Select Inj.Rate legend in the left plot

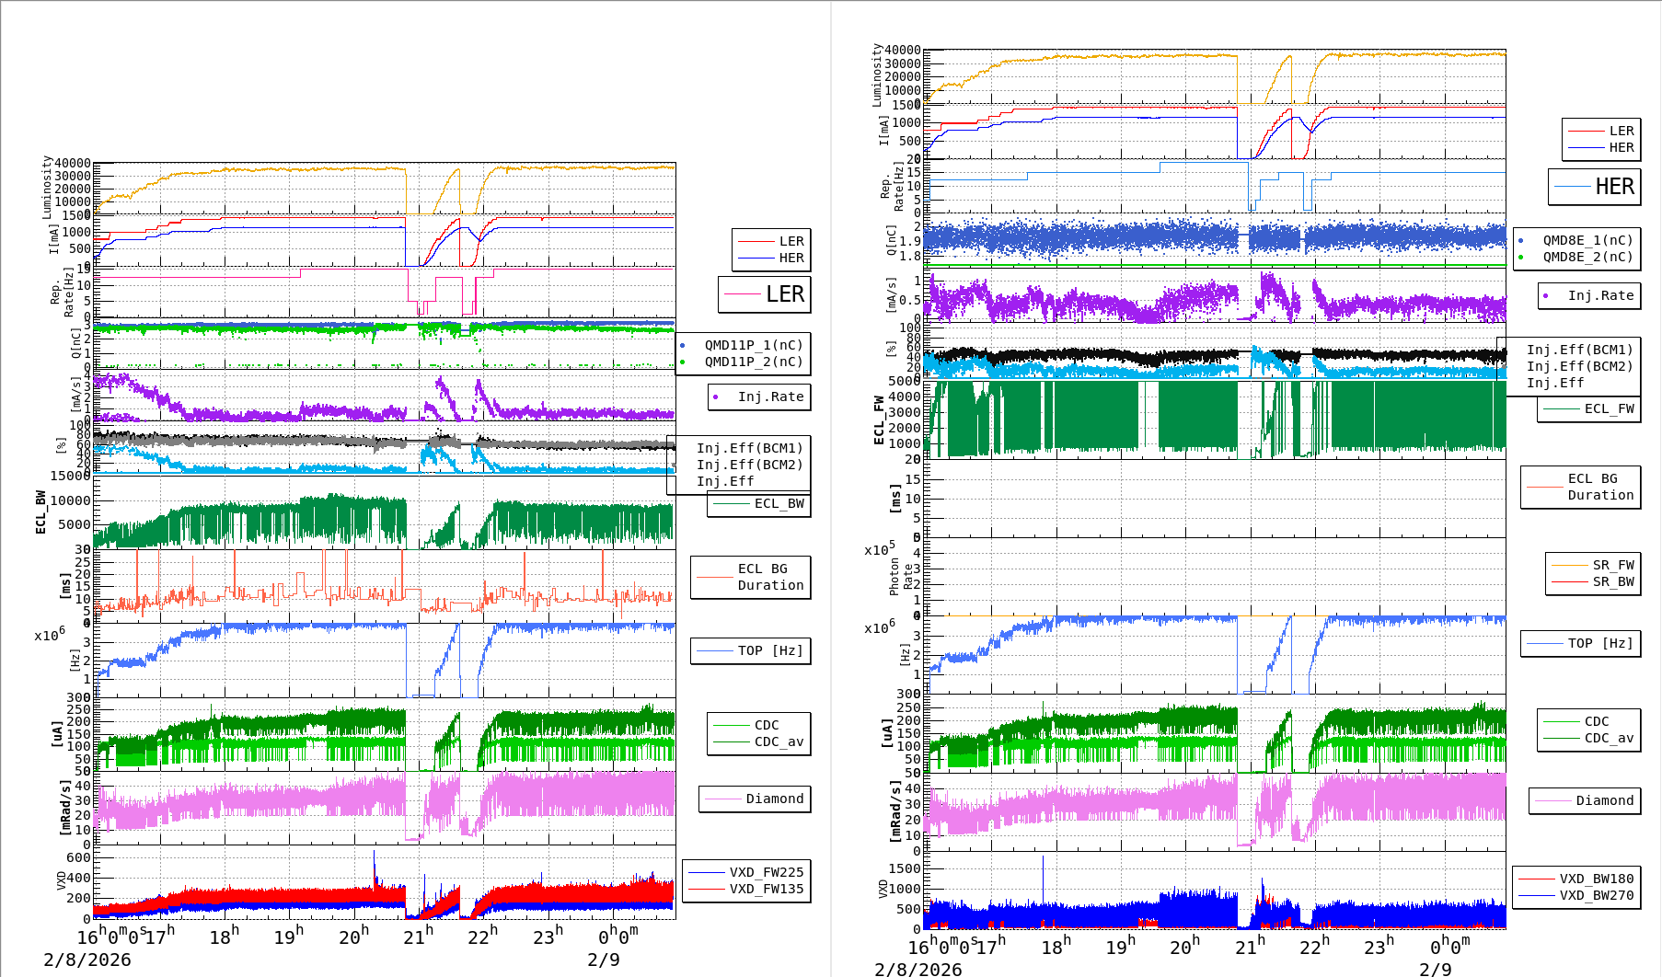(x=759, y=397)
